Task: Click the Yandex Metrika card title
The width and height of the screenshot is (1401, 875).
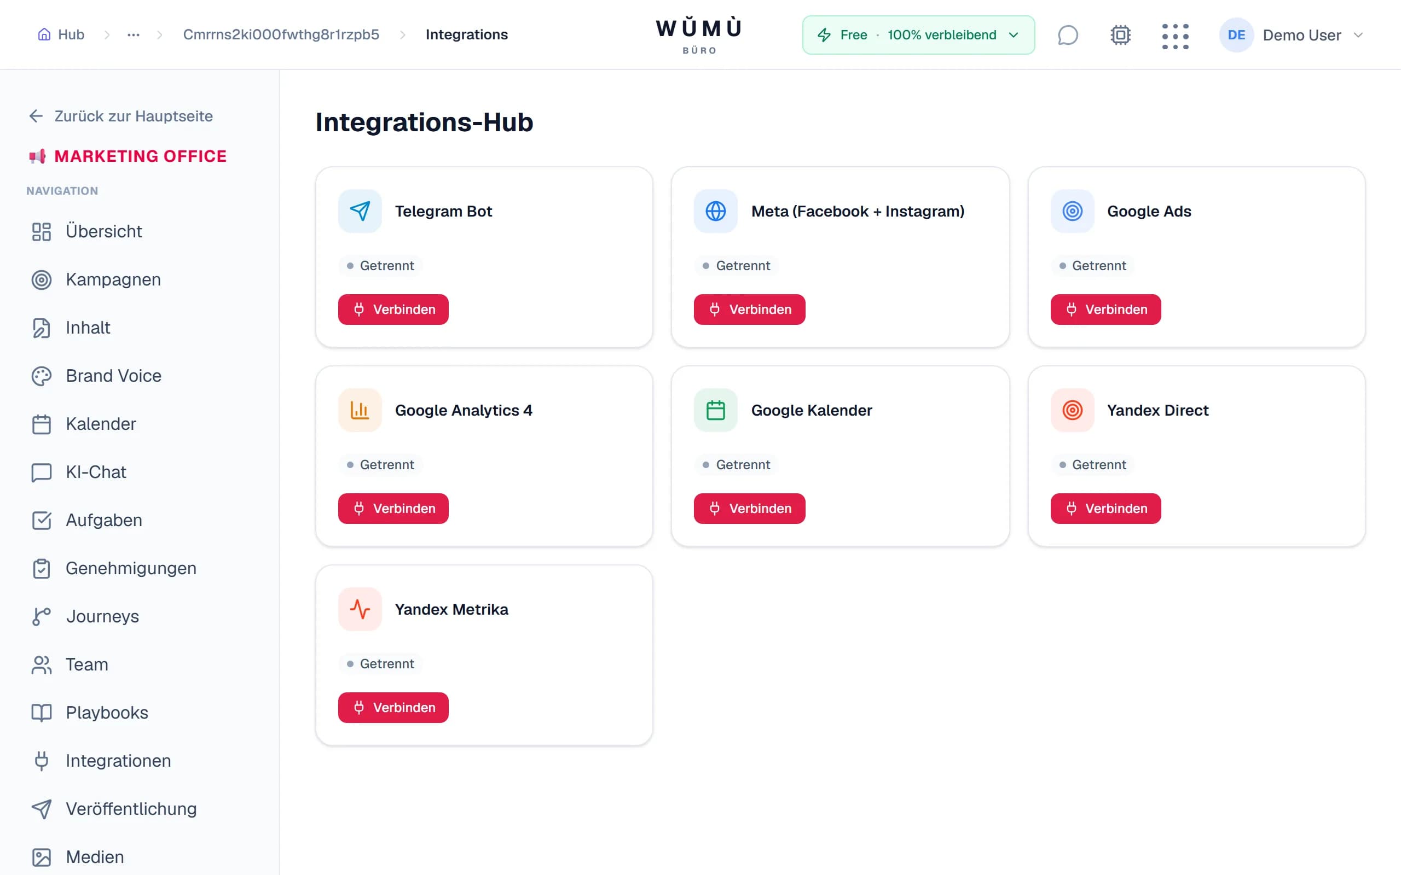Action: tap(451, 609)
